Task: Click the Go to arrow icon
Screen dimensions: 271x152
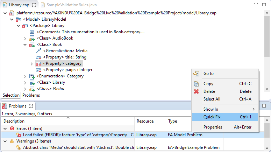Action: tap(197, 74)
